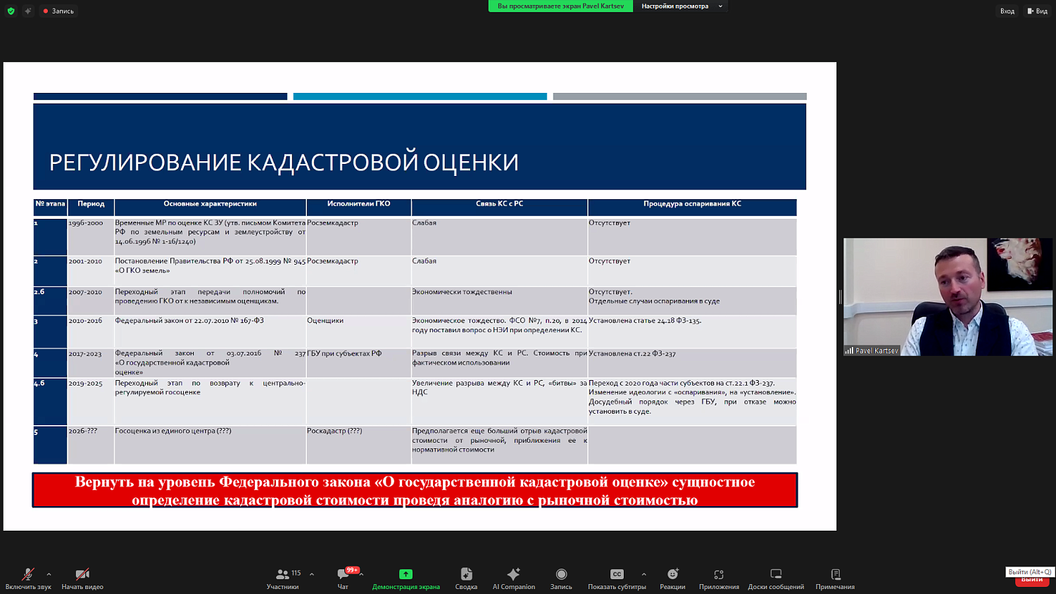The image size is (1056, 594).
Task: Open the Настройки просмотра dropdown
Action: pyautogui.click(x=680, y=6)
